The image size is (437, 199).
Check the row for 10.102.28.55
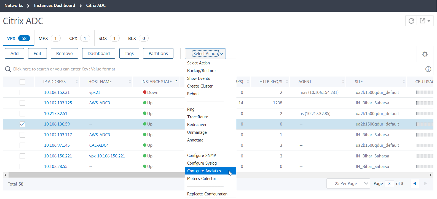tap(22, 167)
